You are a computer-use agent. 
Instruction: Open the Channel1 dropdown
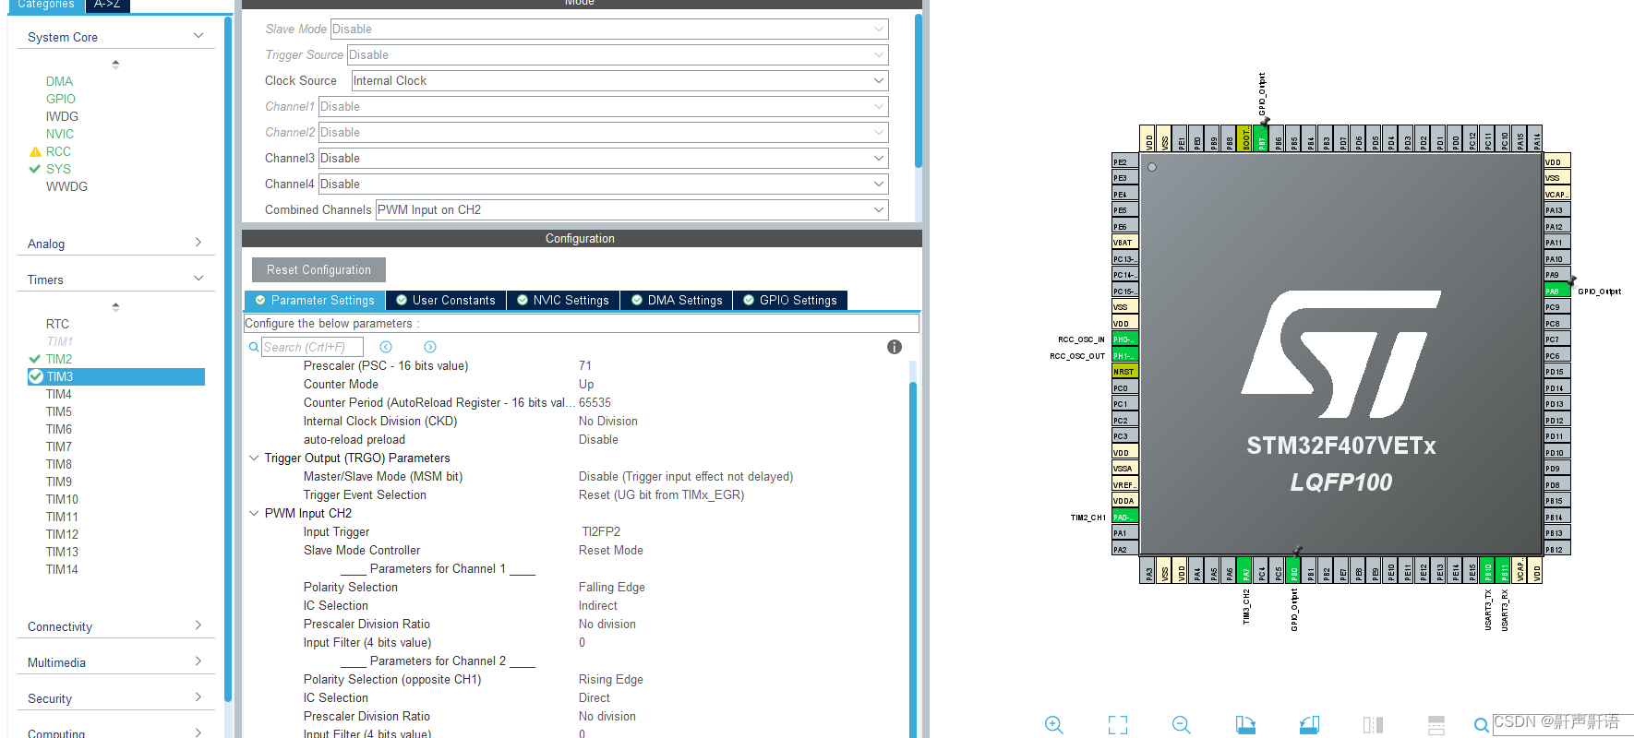tap(604, 106)
